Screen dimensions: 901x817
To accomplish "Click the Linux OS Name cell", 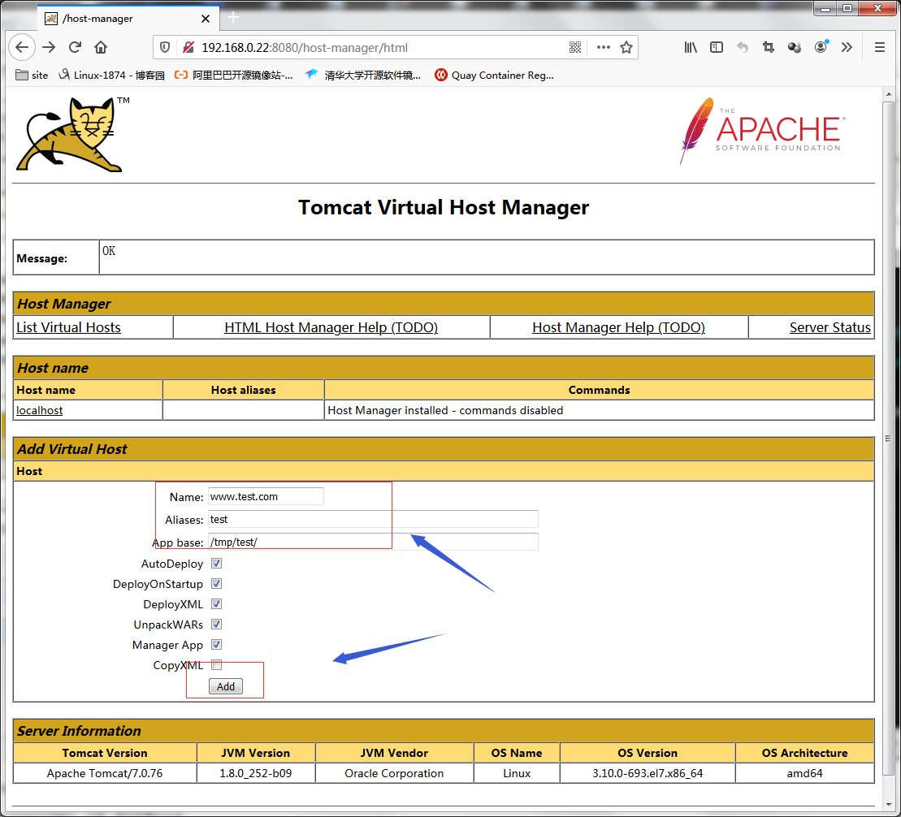I will tap(517, 773).
